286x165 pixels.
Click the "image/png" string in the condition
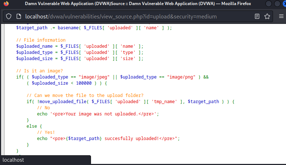click(181, 77)
